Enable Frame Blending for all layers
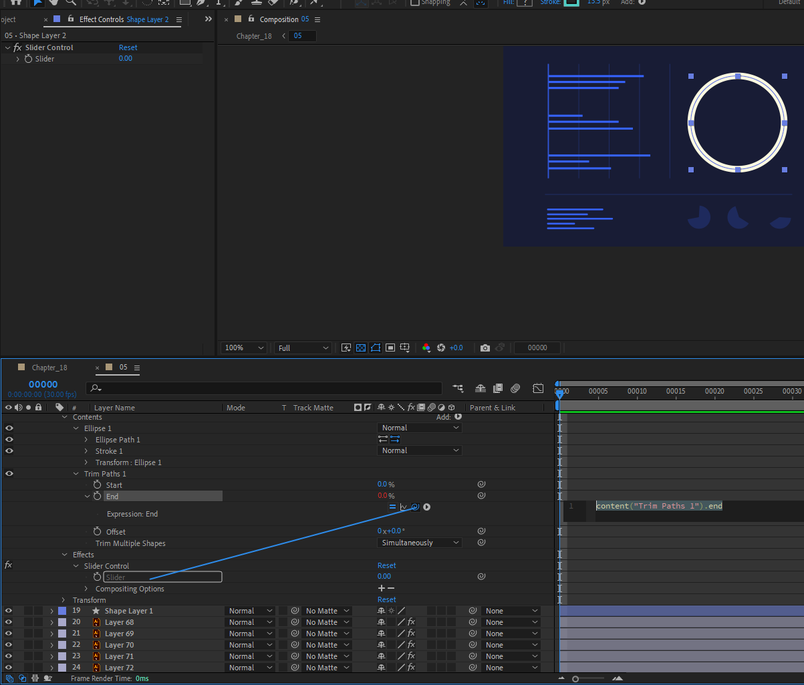The image size is (804, 685). [498, 388]
